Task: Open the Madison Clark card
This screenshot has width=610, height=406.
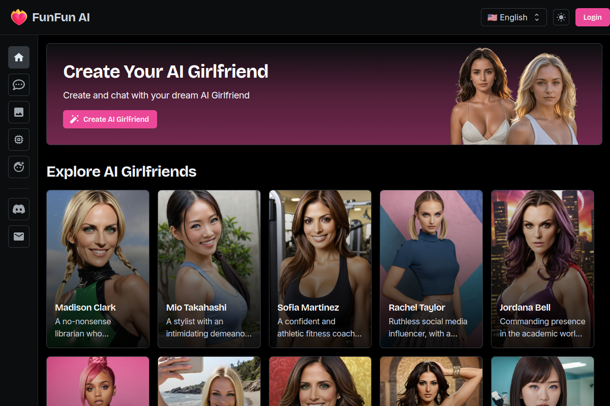Action: tap(98, 269)
